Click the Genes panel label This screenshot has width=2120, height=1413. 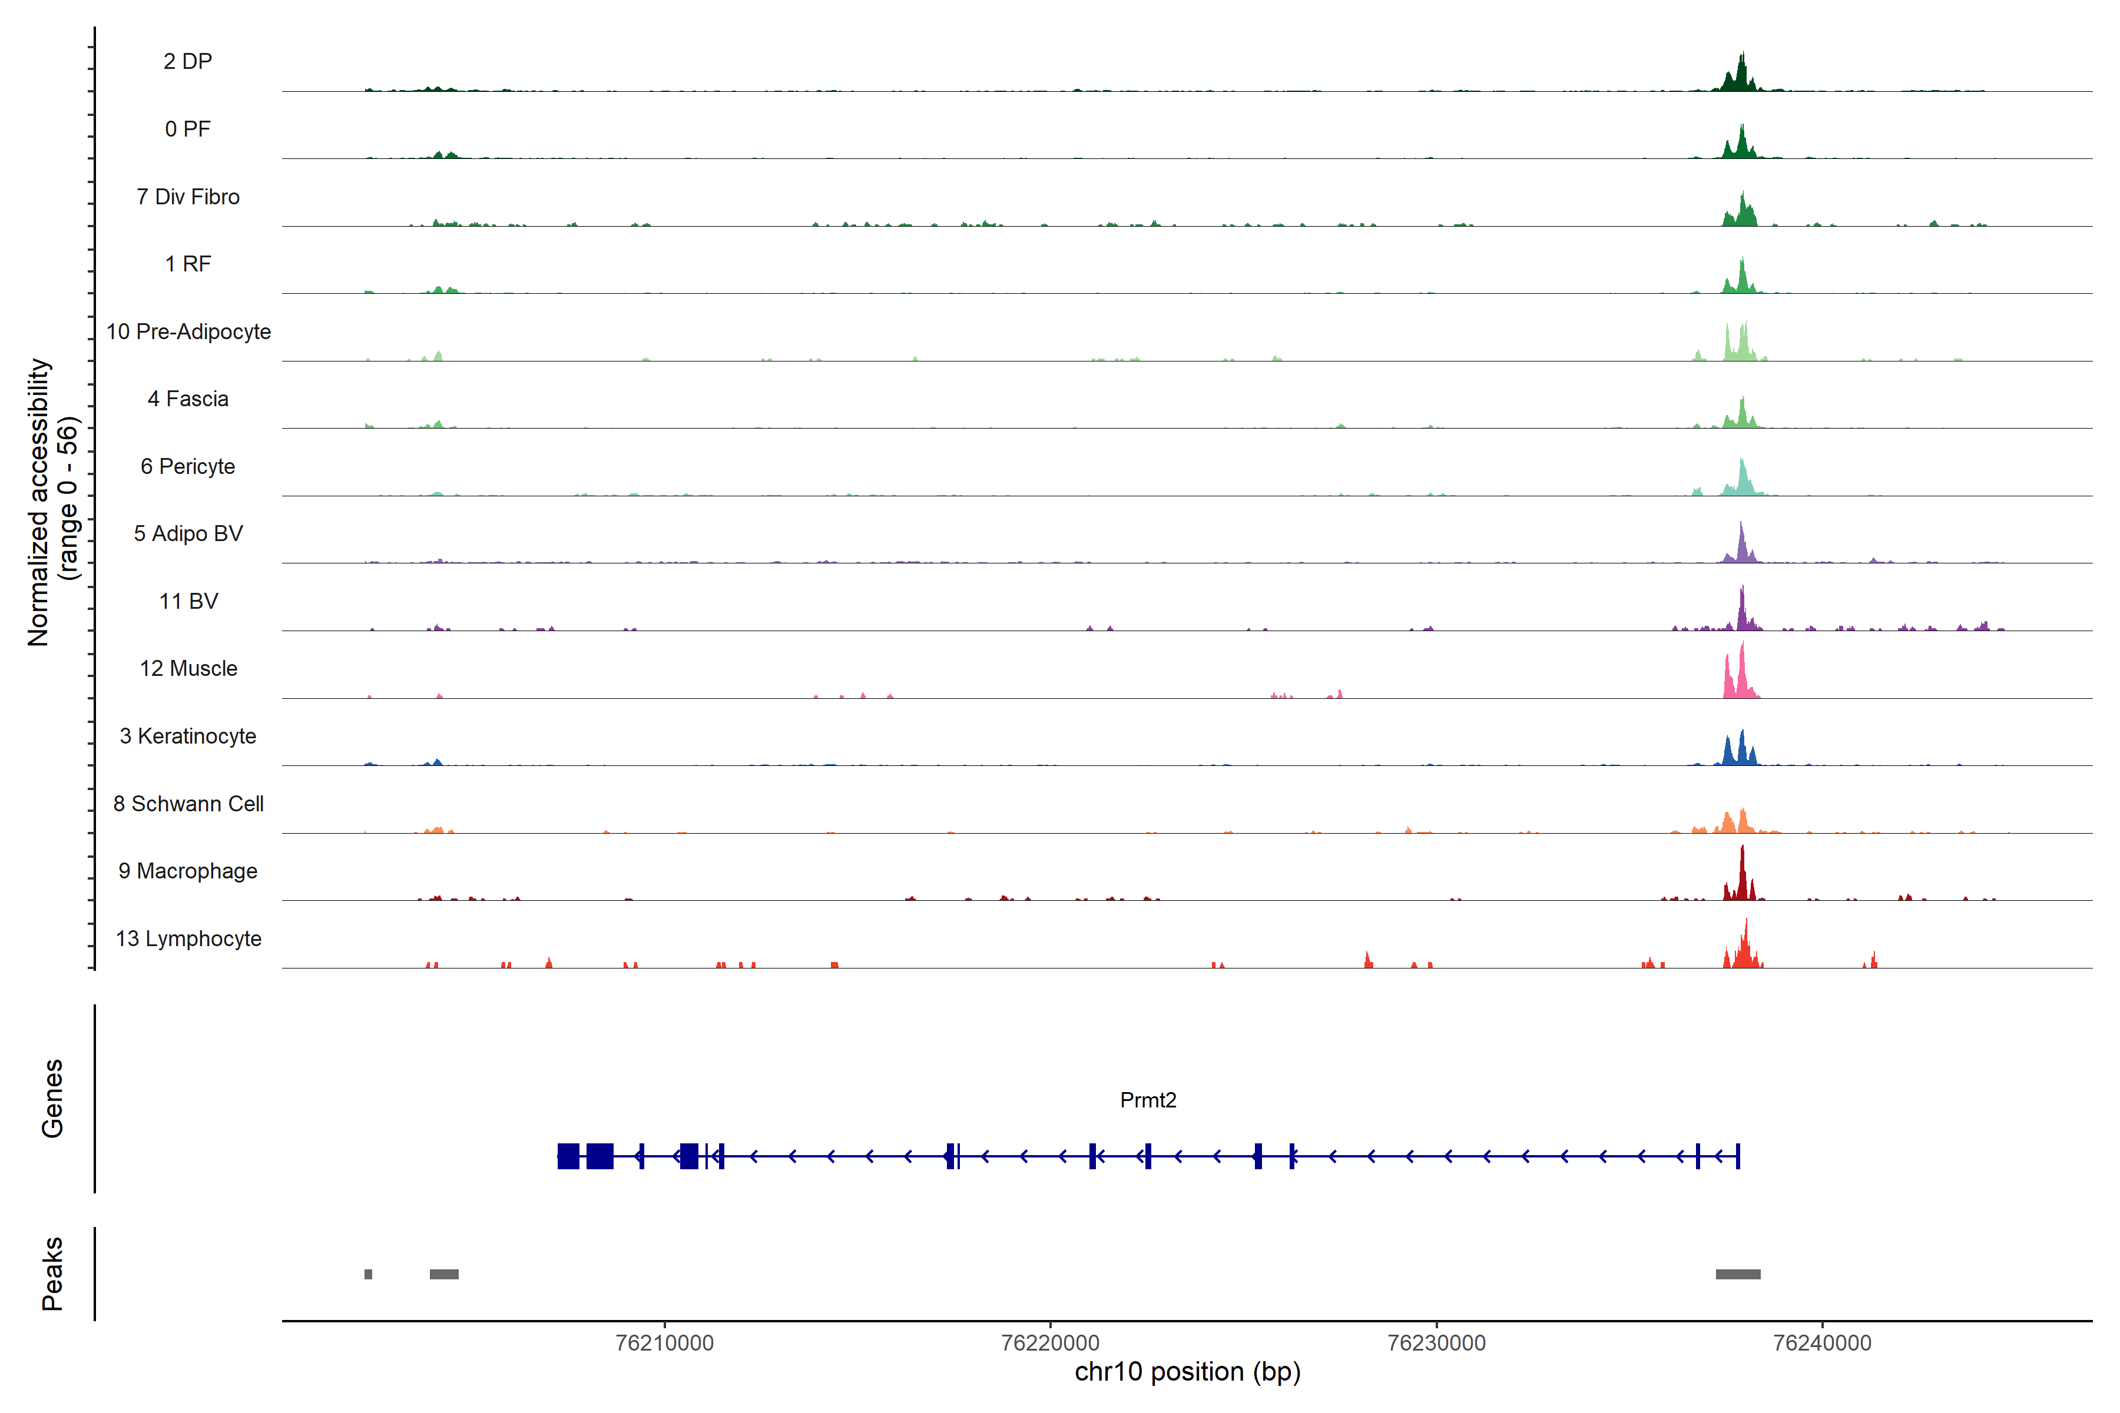[52, 1097]
